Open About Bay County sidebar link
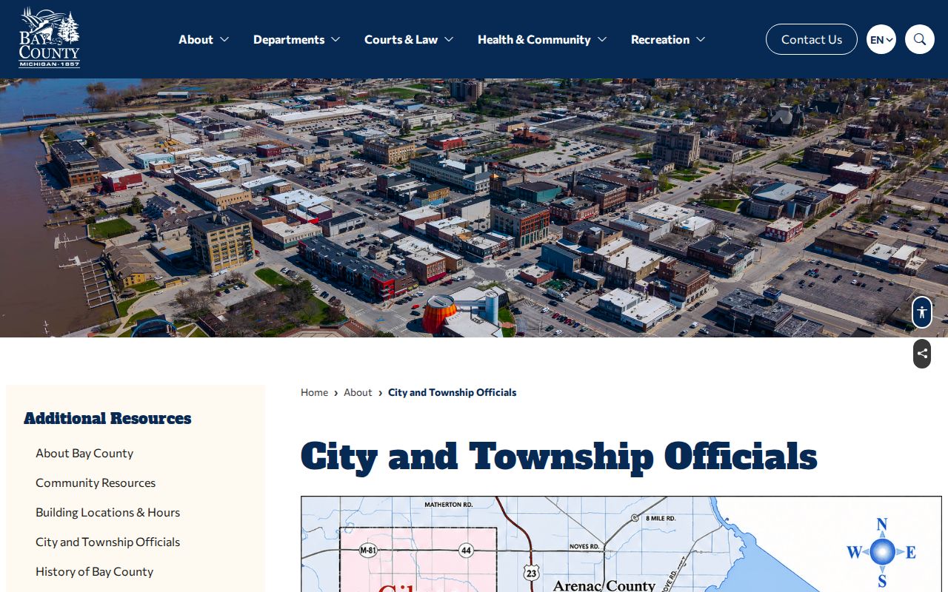948x592 pixels. point(84,453)
